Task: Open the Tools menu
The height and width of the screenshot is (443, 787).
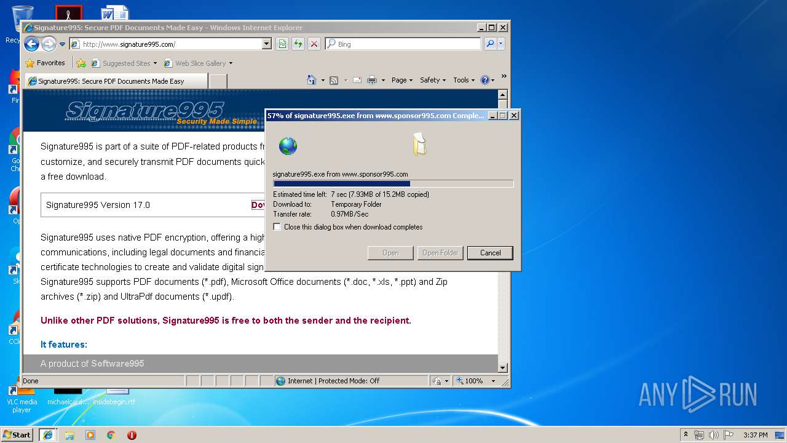Action: click(464, 80)
